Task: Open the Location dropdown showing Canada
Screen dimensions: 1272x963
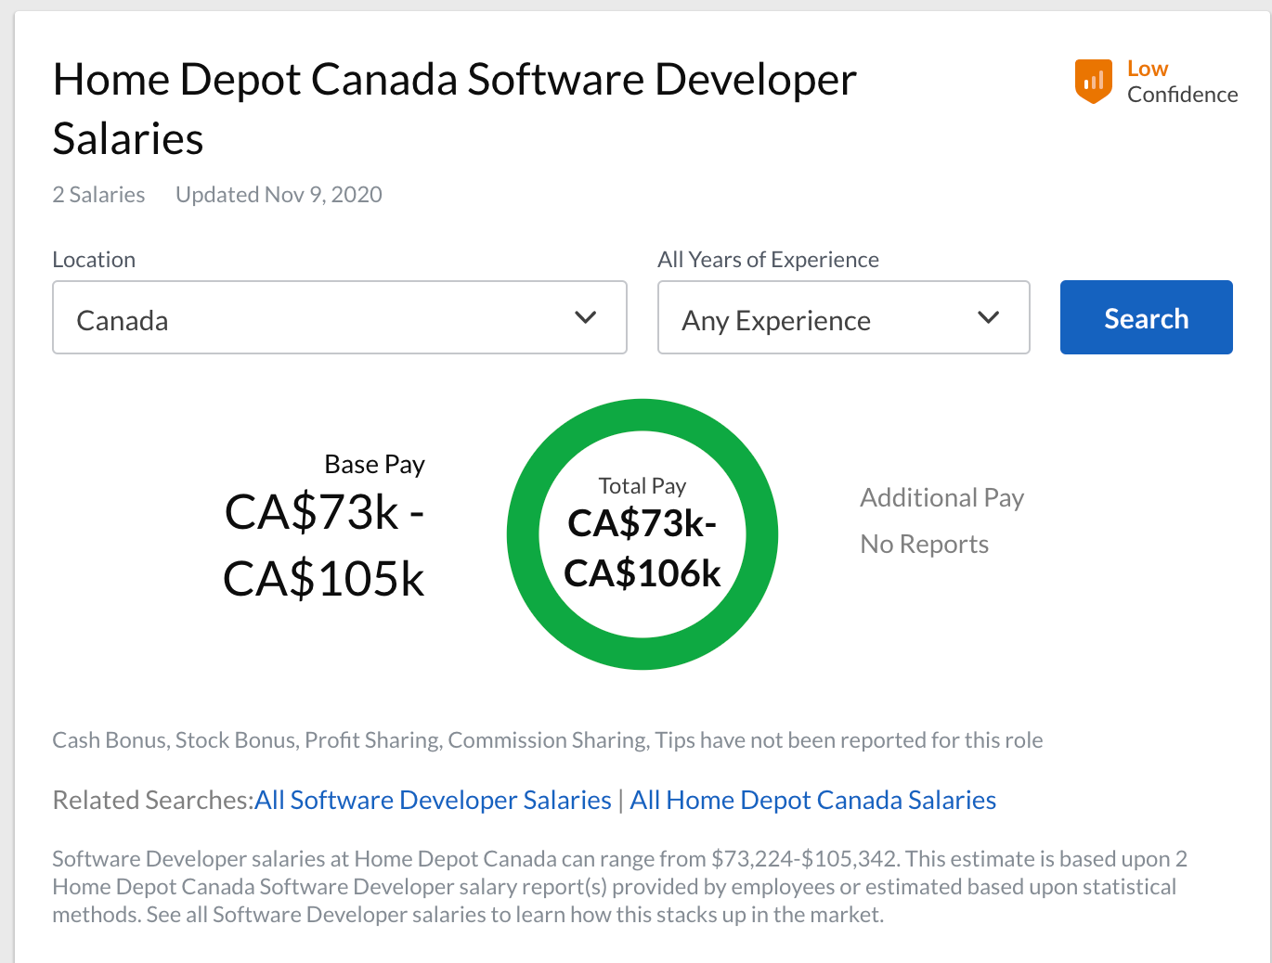Action: coord(340,317)
